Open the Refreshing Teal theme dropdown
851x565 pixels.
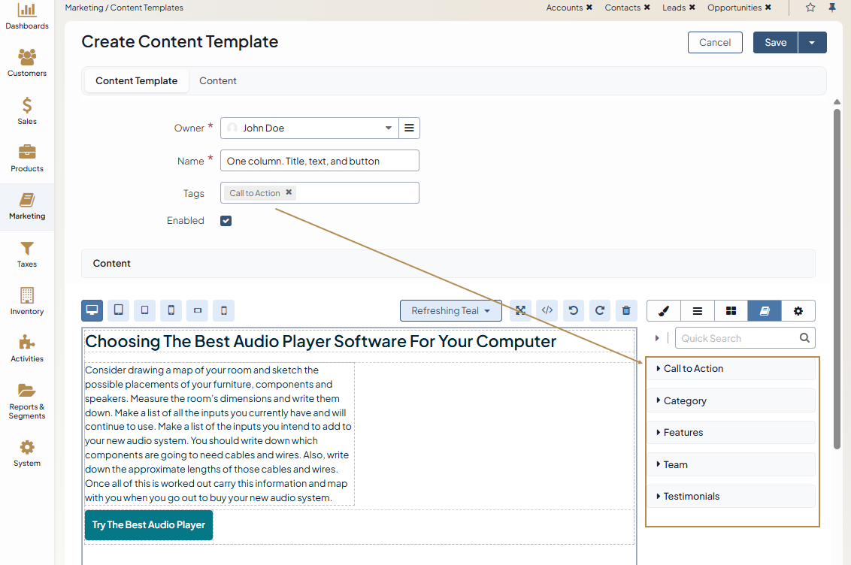pos(451,310)
